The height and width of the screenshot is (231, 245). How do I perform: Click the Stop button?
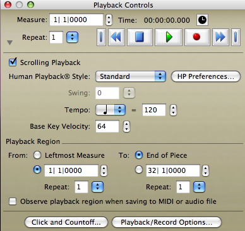[140, 37]
